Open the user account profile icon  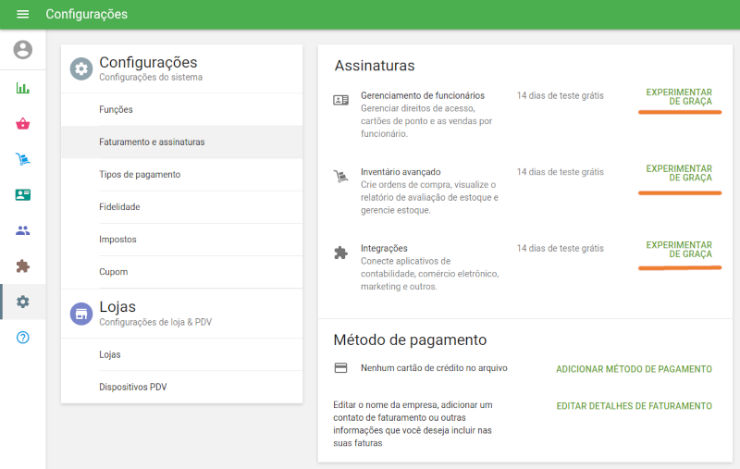[x=22, y=50]
